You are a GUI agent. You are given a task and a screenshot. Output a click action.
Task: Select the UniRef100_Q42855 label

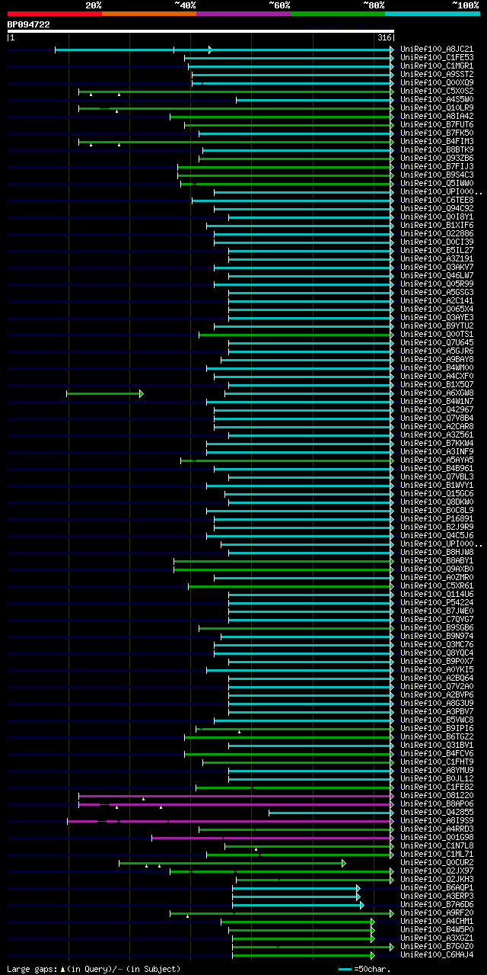click(x=437, y=813)
